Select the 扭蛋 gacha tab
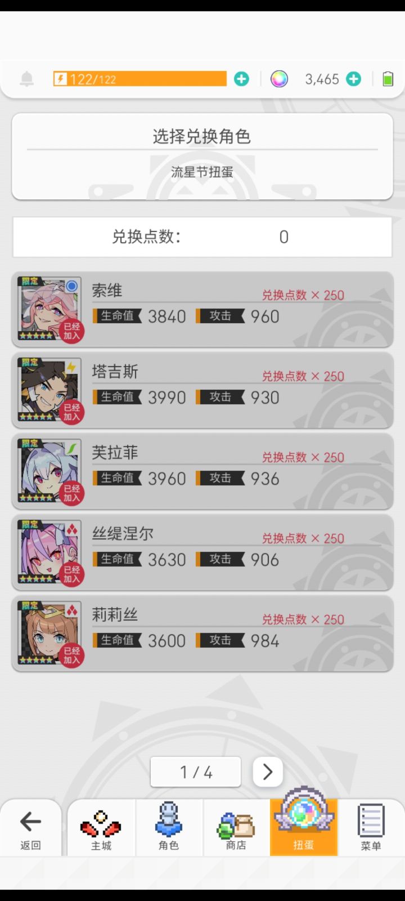Screen dimensions: 405x901 304,828
